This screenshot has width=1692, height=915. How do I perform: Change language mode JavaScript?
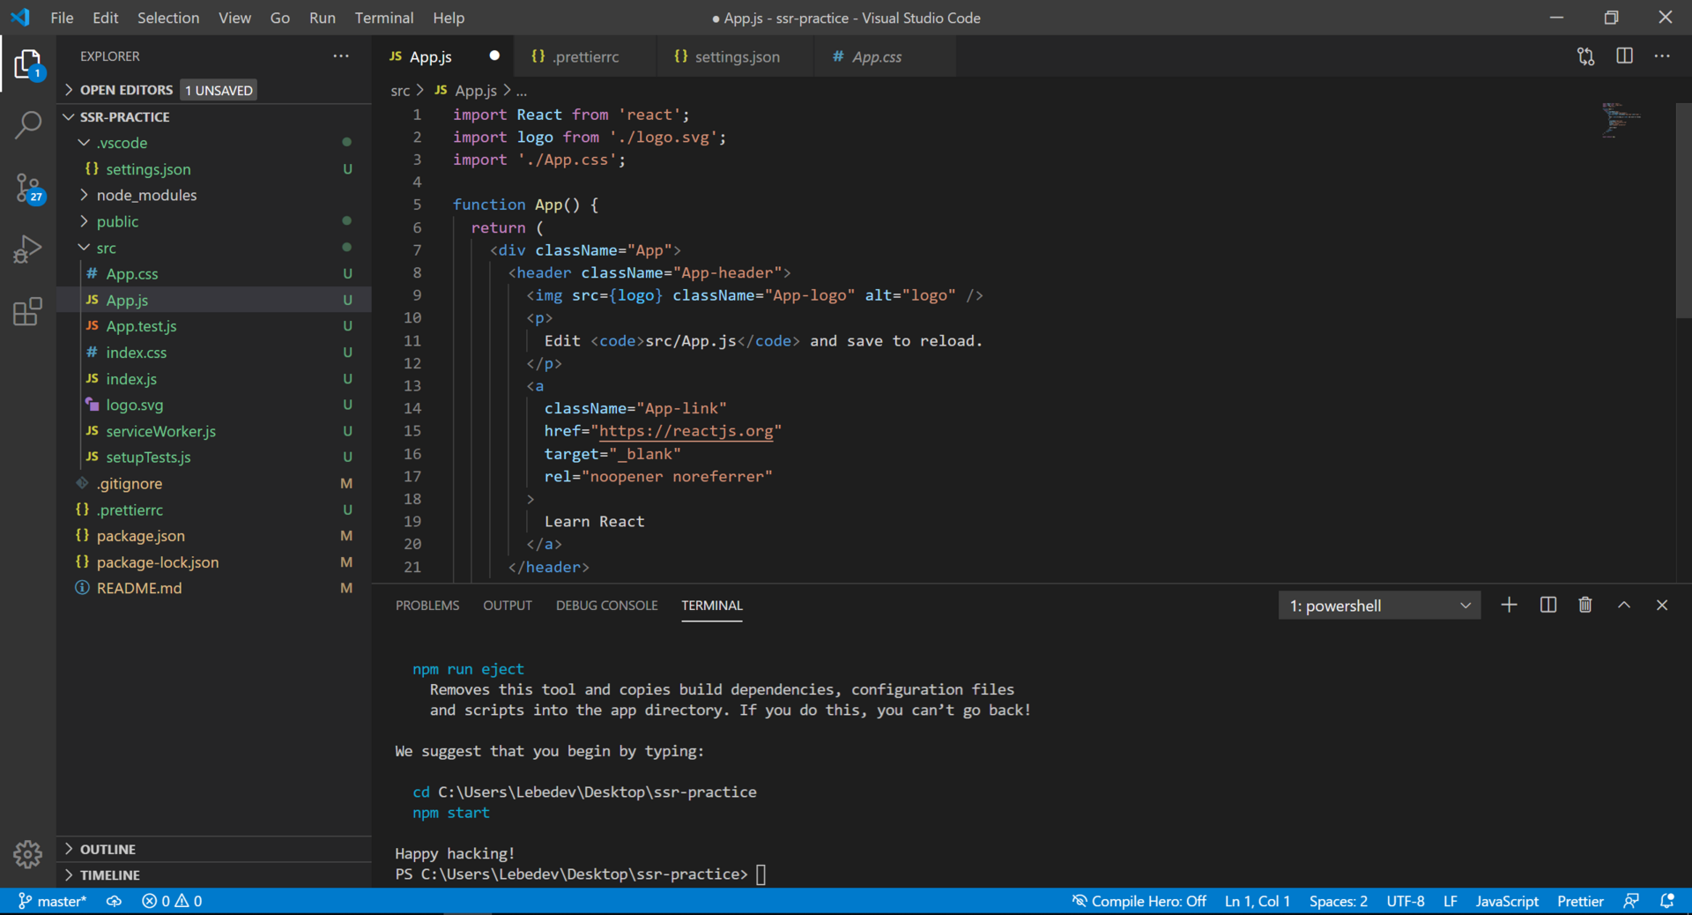[x=1507, y=901]
